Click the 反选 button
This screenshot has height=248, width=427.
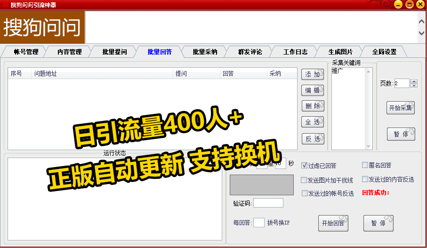[x=313, y=139]
